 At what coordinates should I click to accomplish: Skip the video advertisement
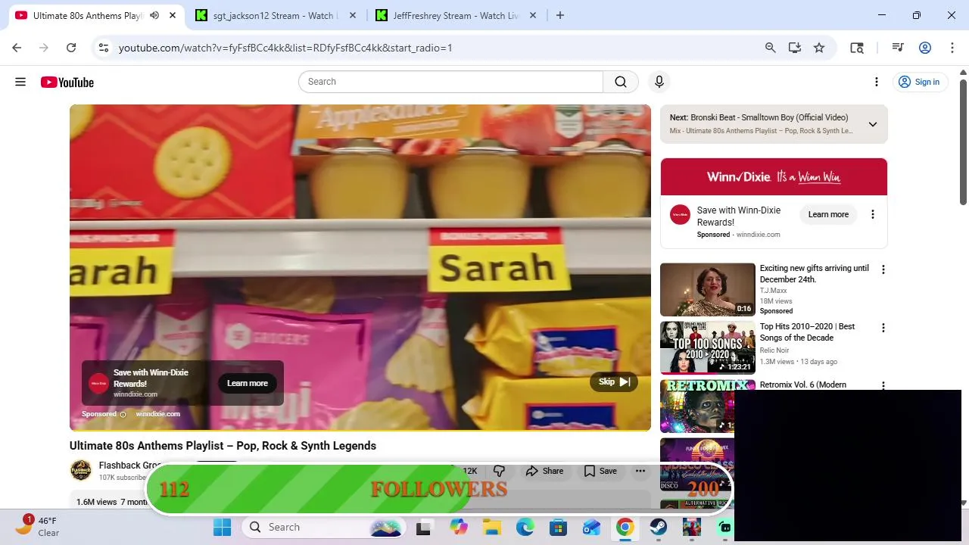[614, 382]
